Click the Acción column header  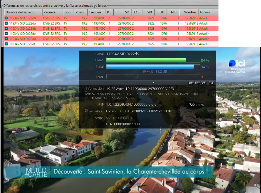coord(208,12)
